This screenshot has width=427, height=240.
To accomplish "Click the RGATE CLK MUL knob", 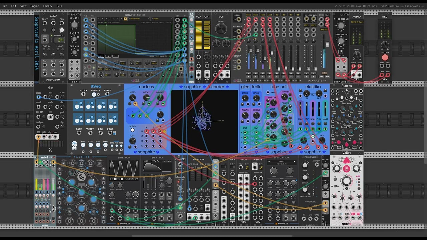I will point(75,53).
